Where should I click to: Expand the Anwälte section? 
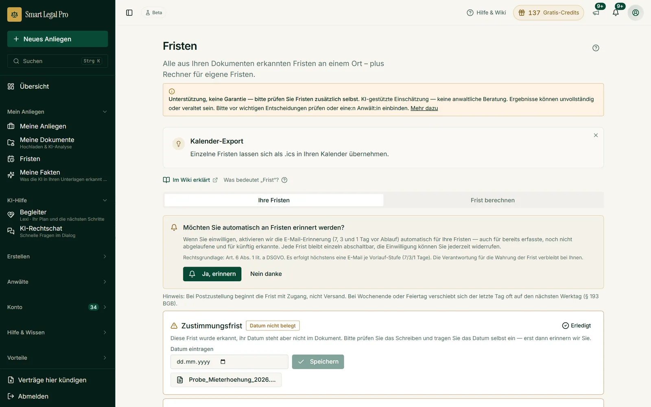pos(57,282)
